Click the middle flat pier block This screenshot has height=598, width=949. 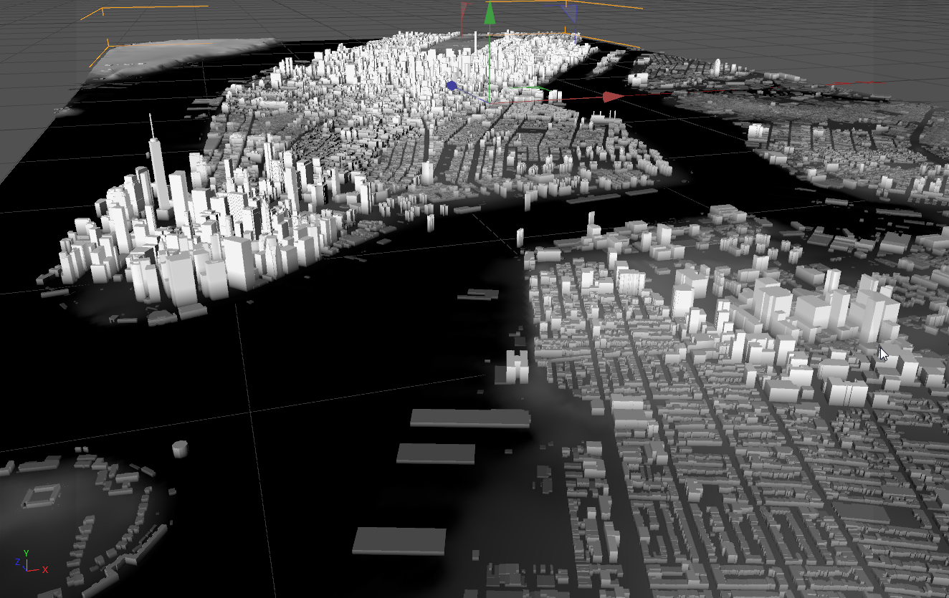[x=436, y=453]
